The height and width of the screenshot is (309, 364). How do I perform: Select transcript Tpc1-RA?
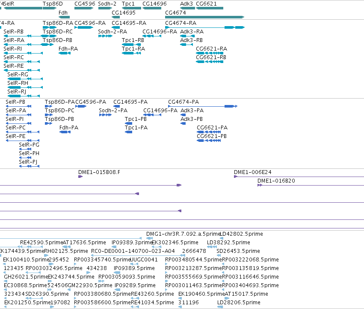[131, 53]
